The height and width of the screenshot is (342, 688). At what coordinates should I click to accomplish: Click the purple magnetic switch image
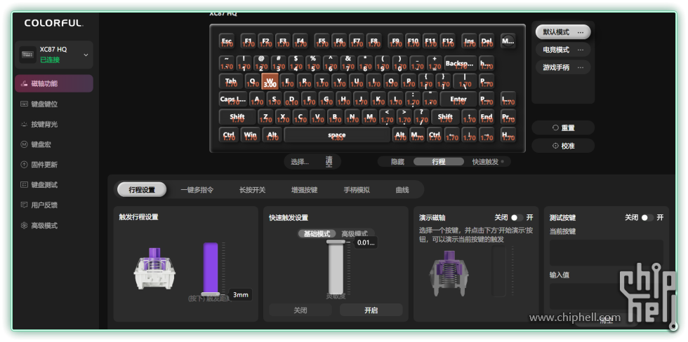coord(154,268)
